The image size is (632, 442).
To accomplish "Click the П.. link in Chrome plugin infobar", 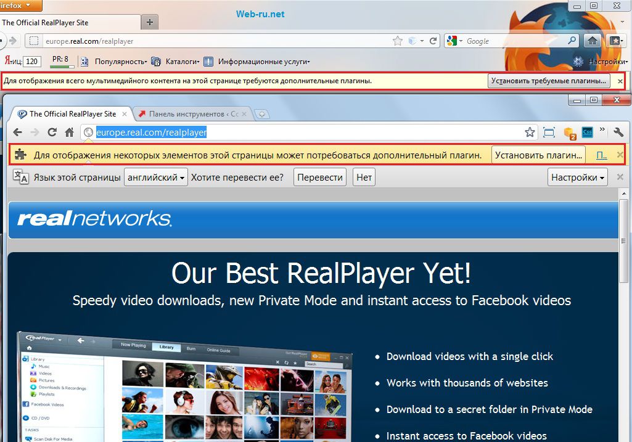I will tap(601, 155).
